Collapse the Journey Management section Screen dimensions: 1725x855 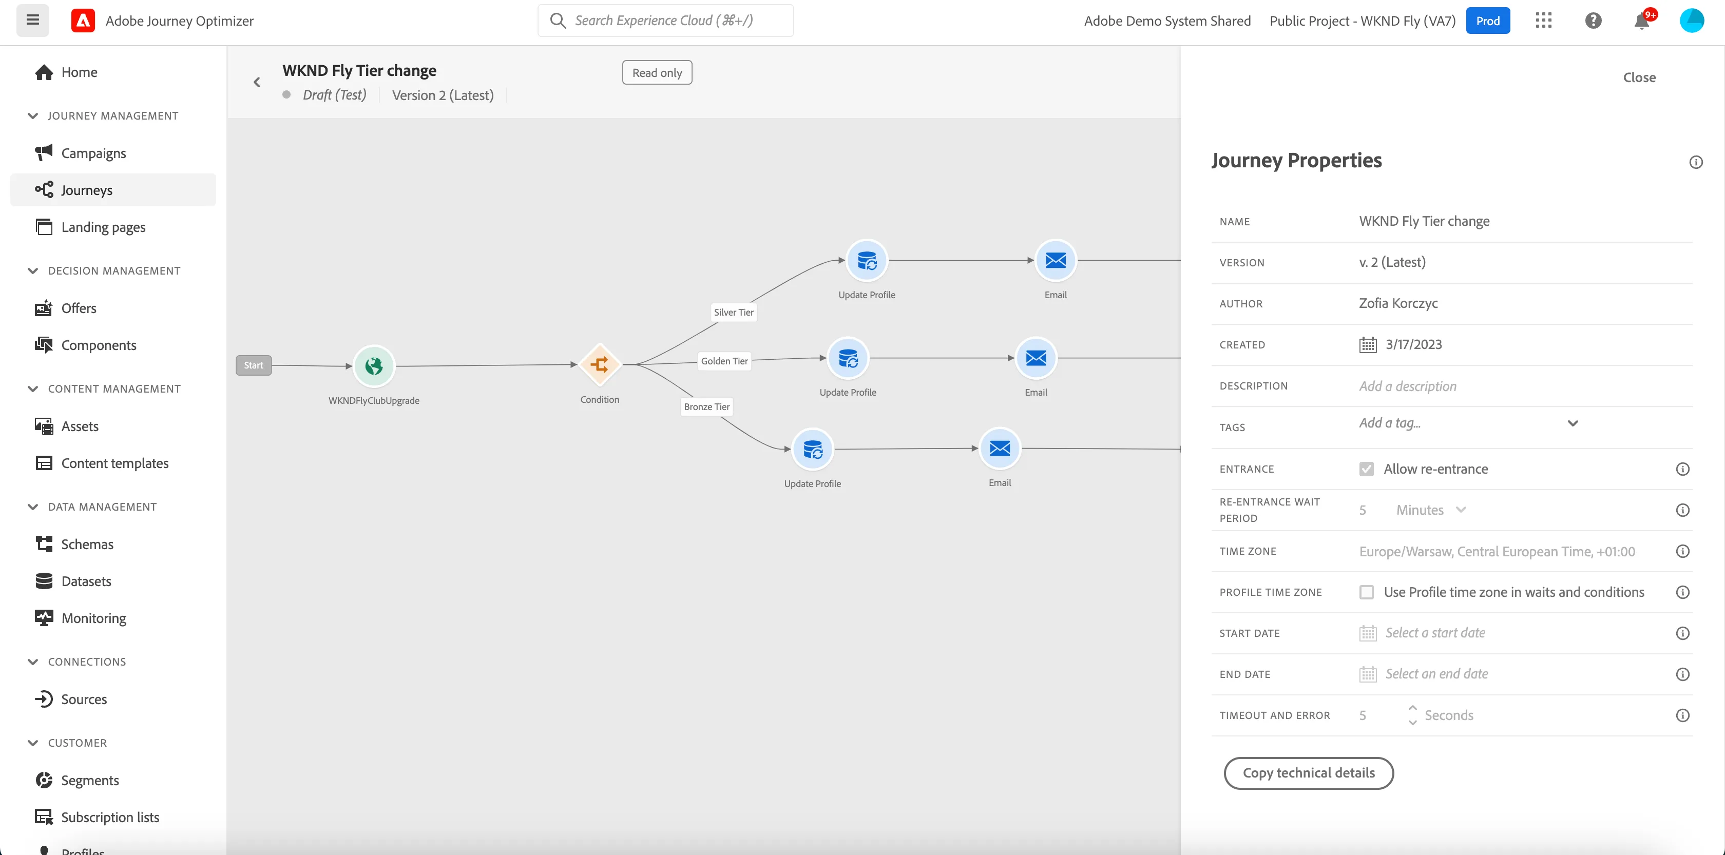pyautogui.click(x=33, y=116)
